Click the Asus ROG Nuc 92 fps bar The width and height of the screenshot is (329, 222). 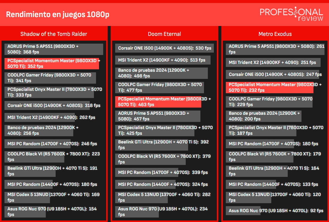tap(243, 211)
